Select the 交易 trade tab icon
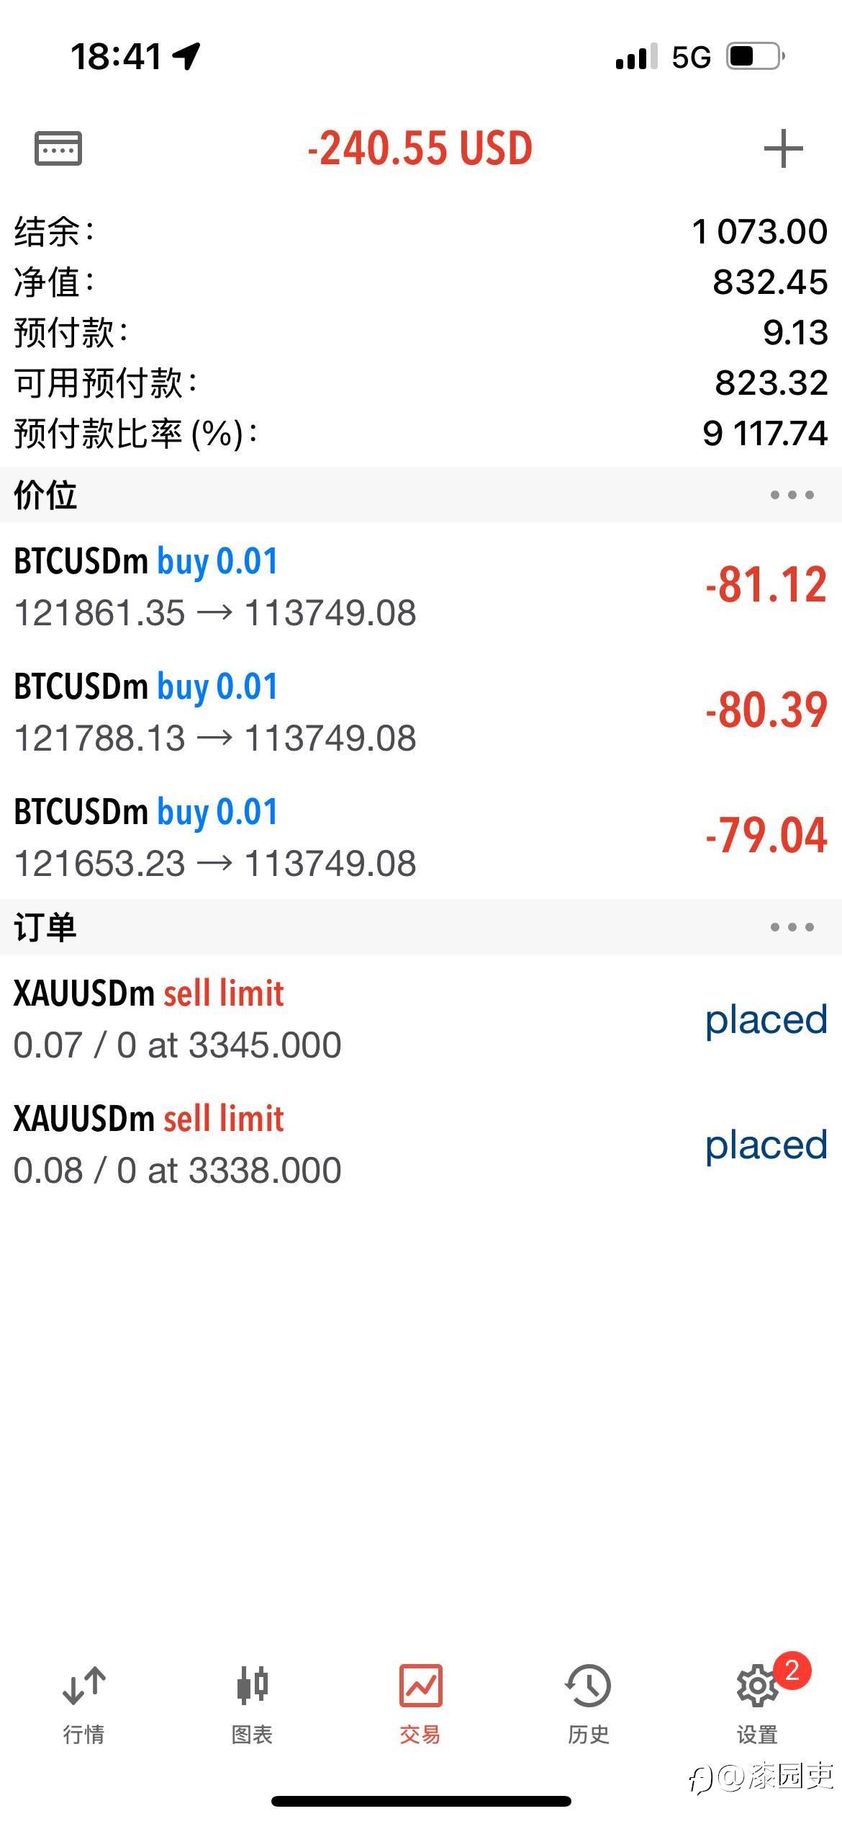 [420, 1685]
